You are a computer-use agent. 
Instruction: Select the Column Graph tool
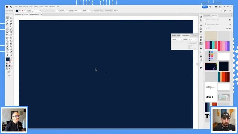pyautogui.click(x=11, y=50)
